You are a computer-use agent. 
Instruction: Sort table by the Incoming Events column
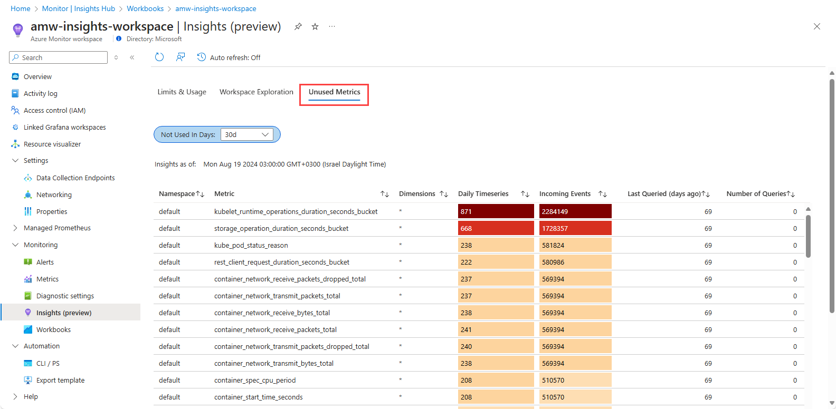(602, 194)
